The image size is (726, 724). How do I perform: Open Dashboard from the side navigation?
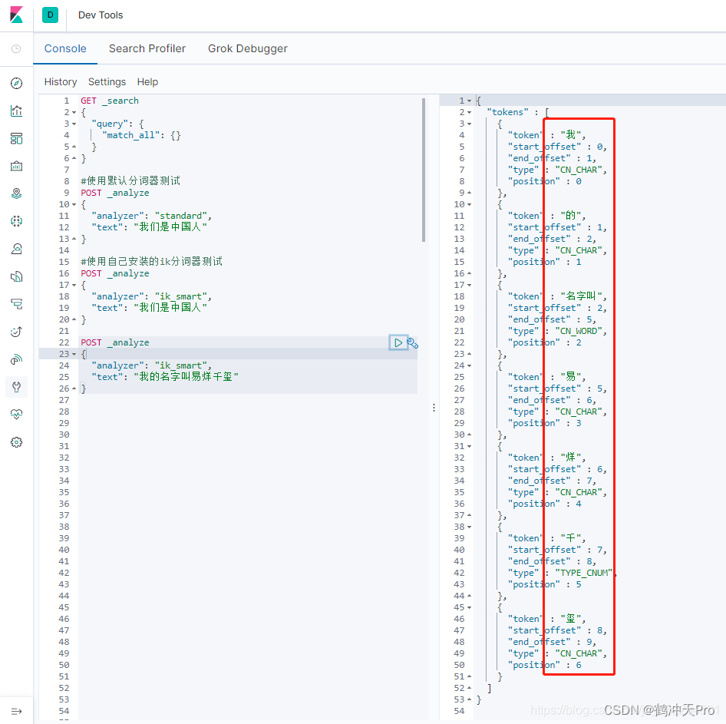(x=16, y=138)
